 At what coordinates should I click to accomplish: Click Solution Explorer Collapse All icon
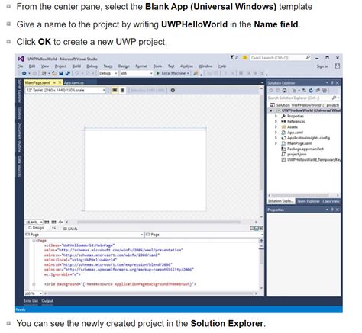tap(318, 91)
